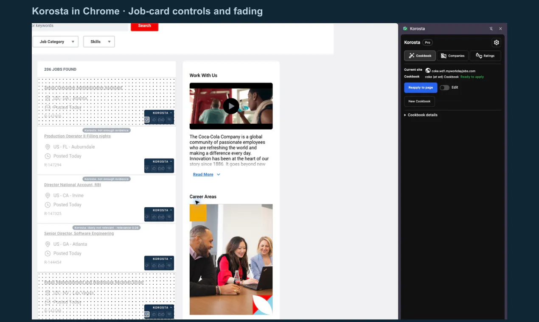Image resolution: width=539 pixels, height=322 pixels.
Task: Unpin the Korosta side panel
Action: pos(491,29)
